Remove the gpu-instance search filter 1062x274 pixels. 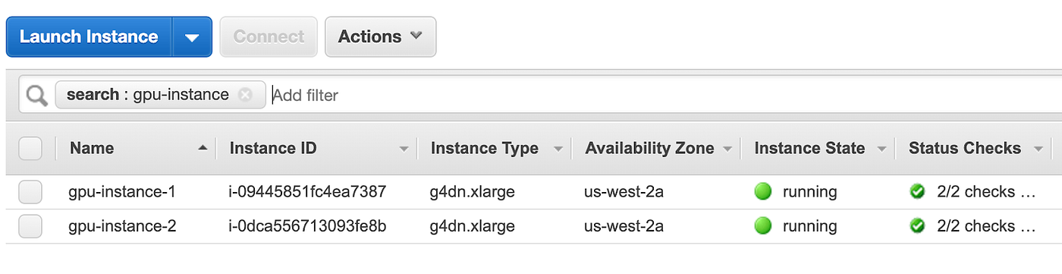(x=245, y=95)
